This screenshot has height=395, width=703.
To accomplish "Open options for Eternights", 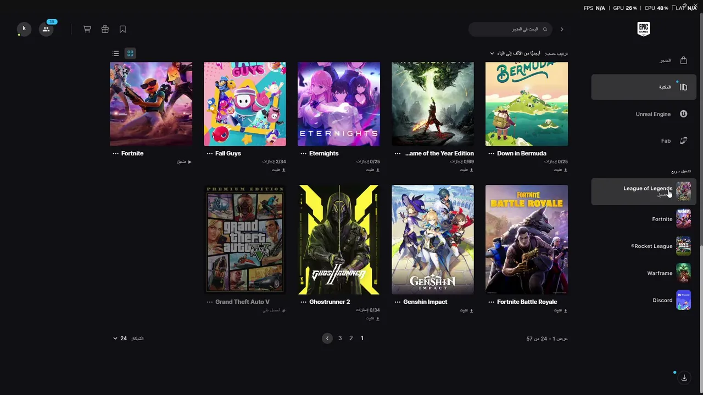I will click(303, 154).
